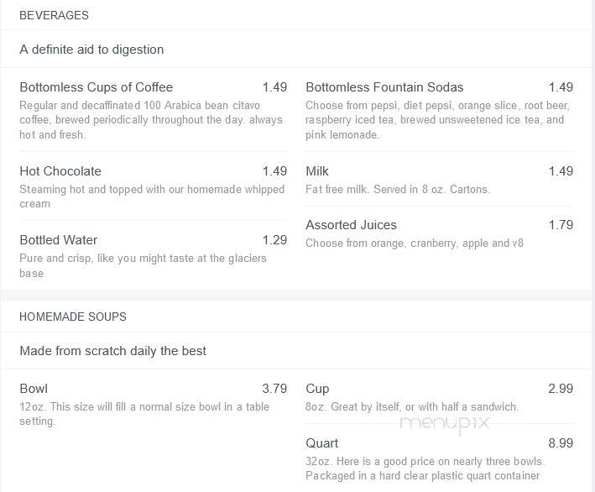This screenshot has width=595, height=492.
Task: Click the menupix watermark logo
Action: coord(445,424)
